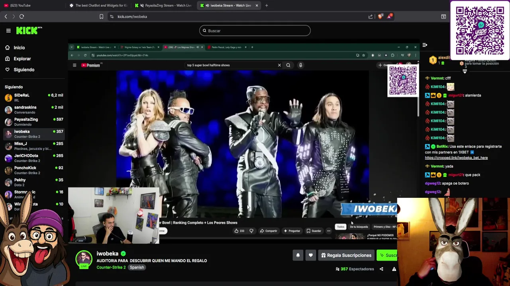Switch to Nigma Galaxy tab in inner browser
Screen dimensions: 510x286
[x=139, y=47]
